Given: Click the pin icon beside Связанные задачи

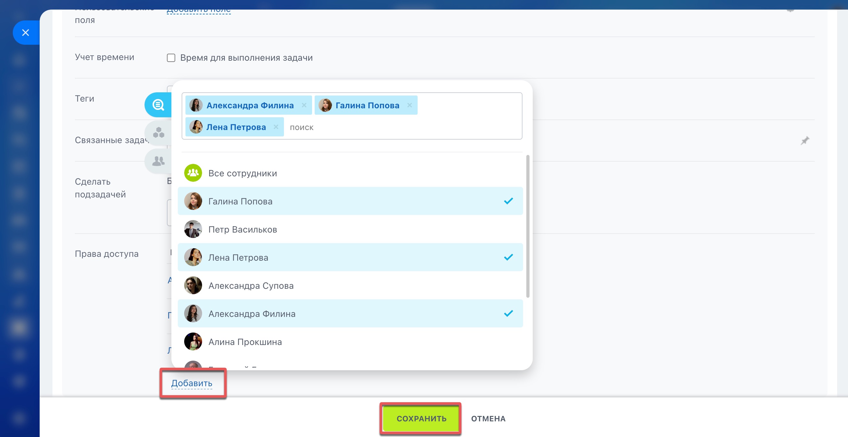Looking at the screenshot, I should (x=805, y=141).
